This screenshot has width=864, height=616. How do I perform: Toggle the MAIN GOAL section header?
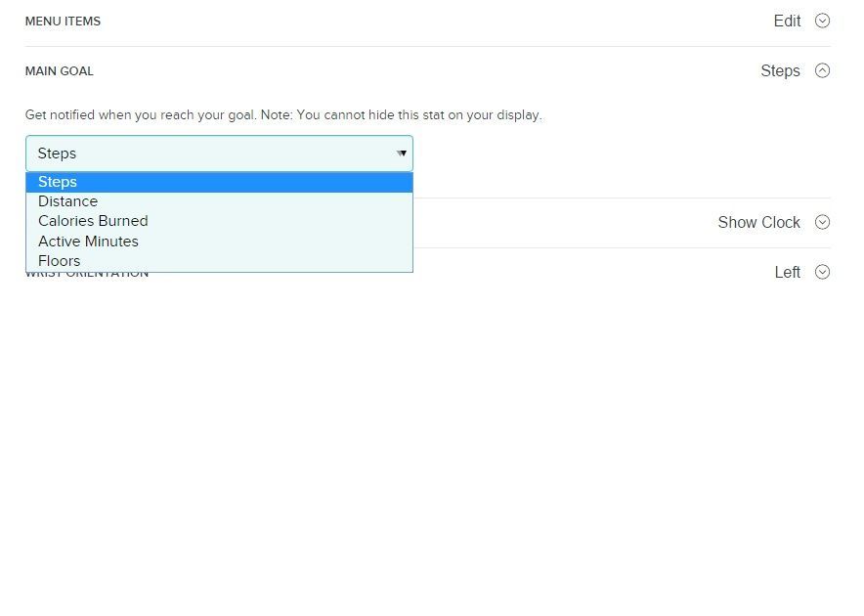(60, 71)
